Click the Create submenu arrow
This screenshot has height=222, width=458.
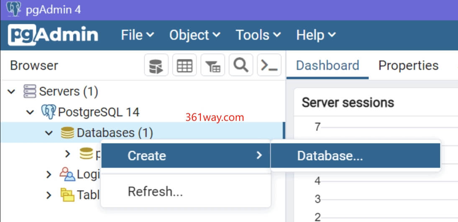pos(259,155)
